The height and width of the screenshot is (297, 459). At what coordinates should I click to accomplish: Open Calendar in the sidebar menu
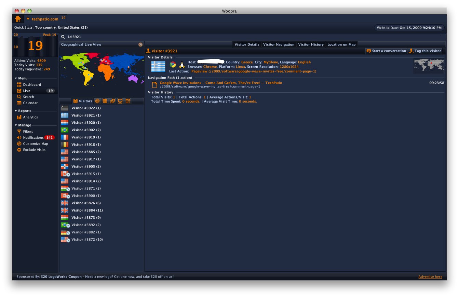[30, 103]
